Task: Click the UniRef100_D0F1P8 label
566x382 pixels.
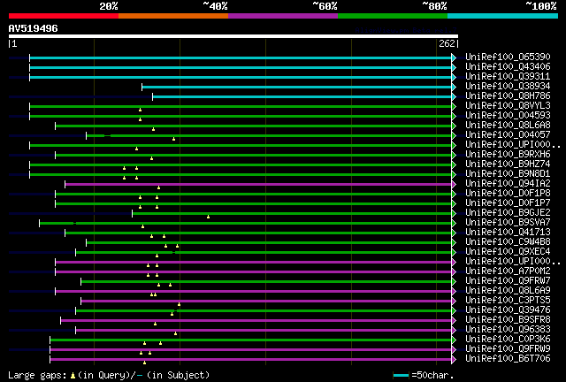Action: tap(508, 194)
